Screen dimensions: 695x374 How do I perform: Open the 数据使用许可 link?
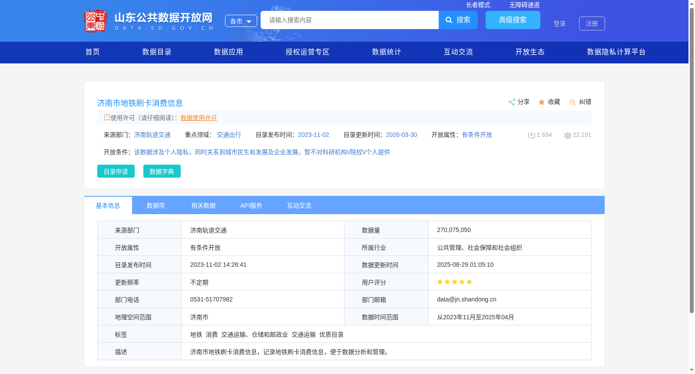coord(199,118)
